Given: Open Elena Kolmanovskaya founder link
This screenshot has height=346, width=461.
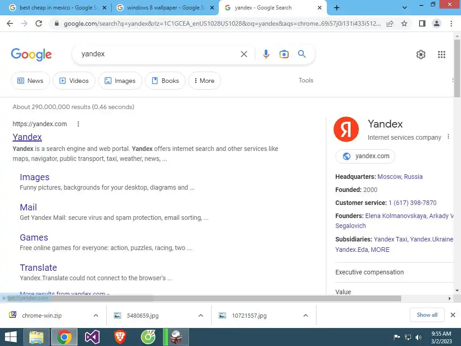Looking at the screenshot, I should [396, 216].
